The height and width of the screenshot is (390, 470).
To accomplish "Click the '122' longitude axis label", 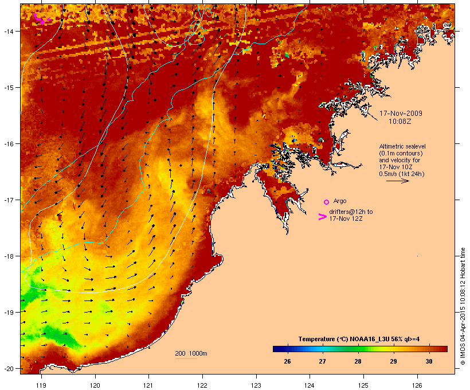I will [x=202, y=385].
